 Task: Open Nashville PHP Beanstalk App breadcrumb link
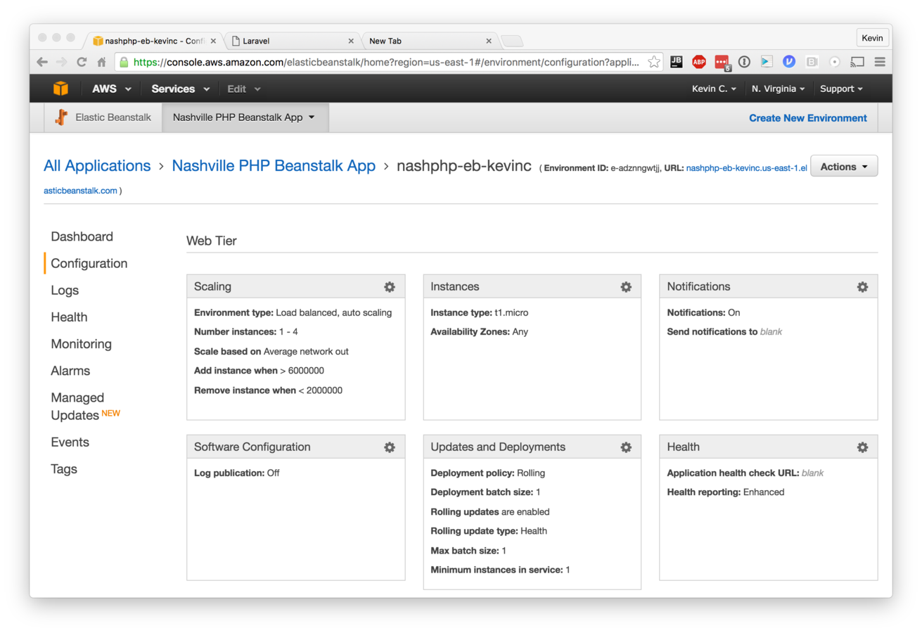pyautogui.click(x=274, y=166)
